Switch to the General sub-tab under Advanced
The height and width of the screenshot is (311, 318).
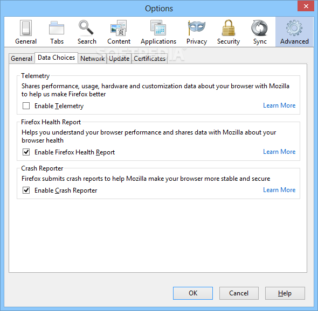coord(22,59)
